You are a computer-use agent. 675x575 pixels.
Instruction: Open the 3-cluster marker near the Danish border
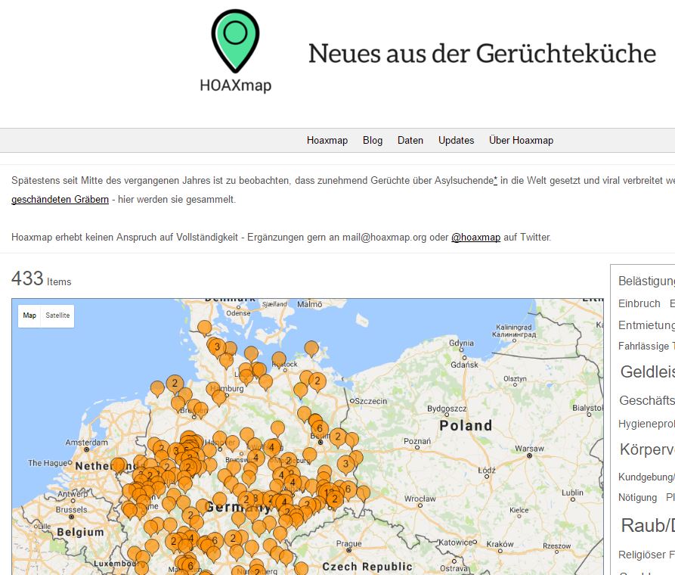[217, 347]
